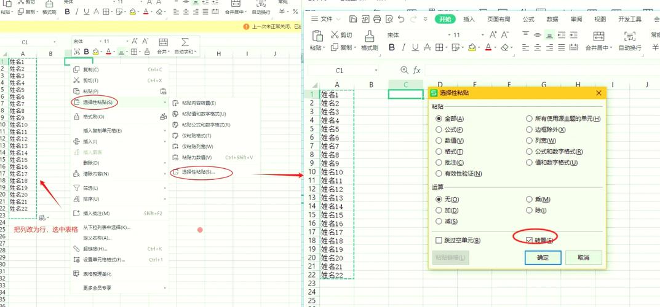The width and height of the screenshot is (660, 307).
Task: Open 选择性粘贴(S)... at submenu bottom
Action: point(215,172)
